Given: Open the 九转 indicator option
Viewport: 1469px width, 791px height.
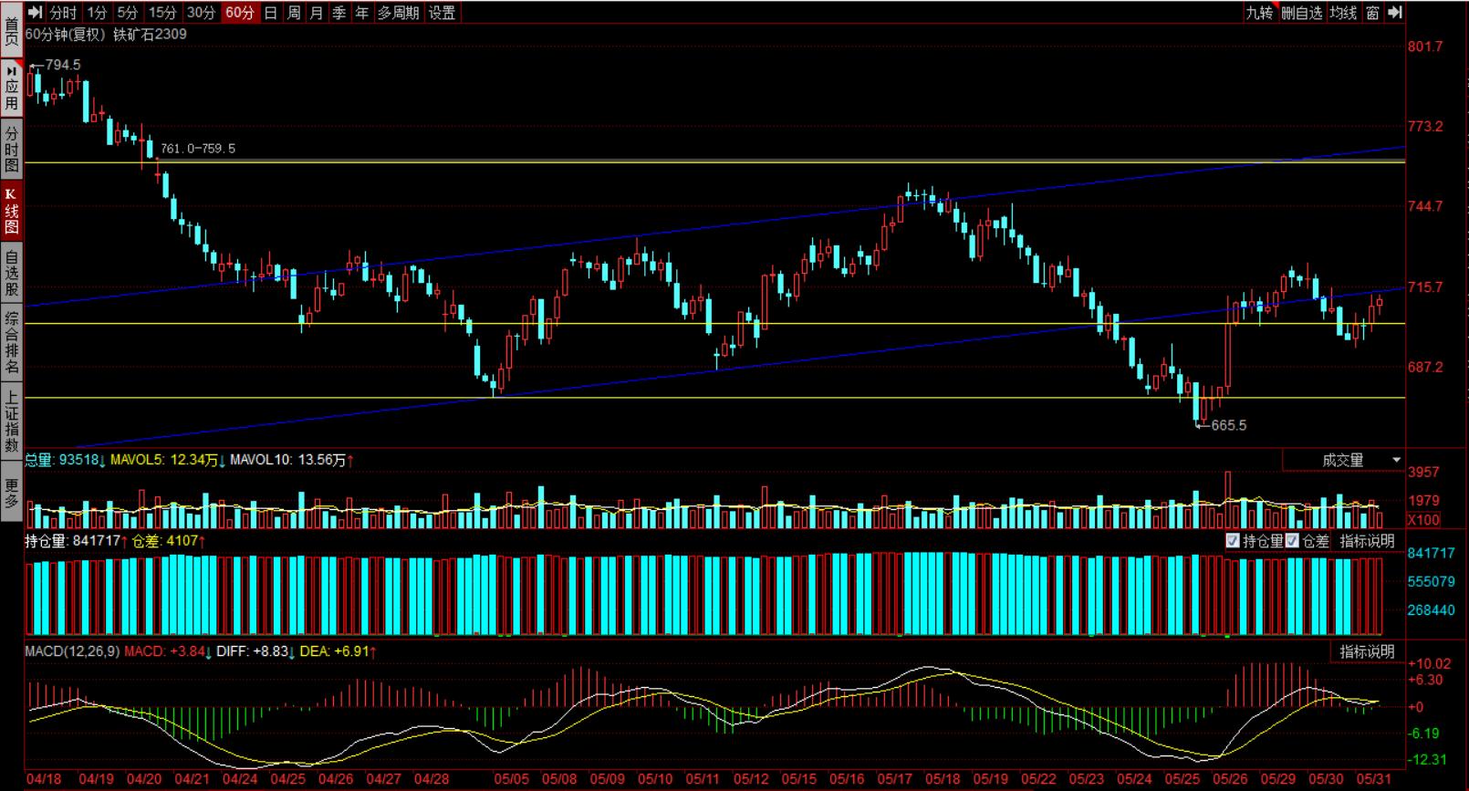Looking at the screenshot, I should tap(1259, 13).
